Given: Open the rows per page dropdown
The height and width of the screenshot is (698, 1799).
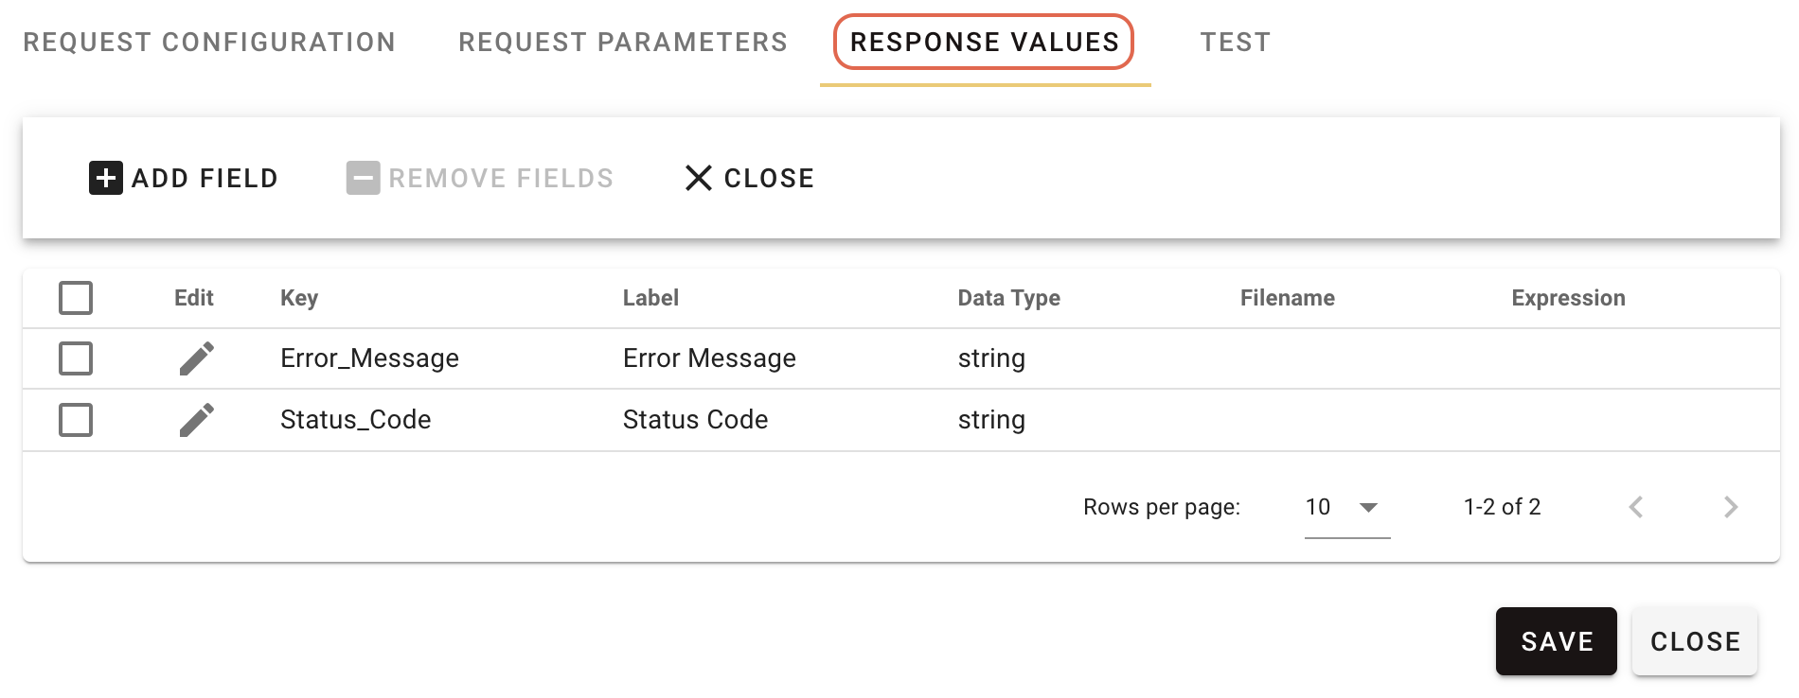Looking at the screenshot, I should click(x=1347, y=508).
